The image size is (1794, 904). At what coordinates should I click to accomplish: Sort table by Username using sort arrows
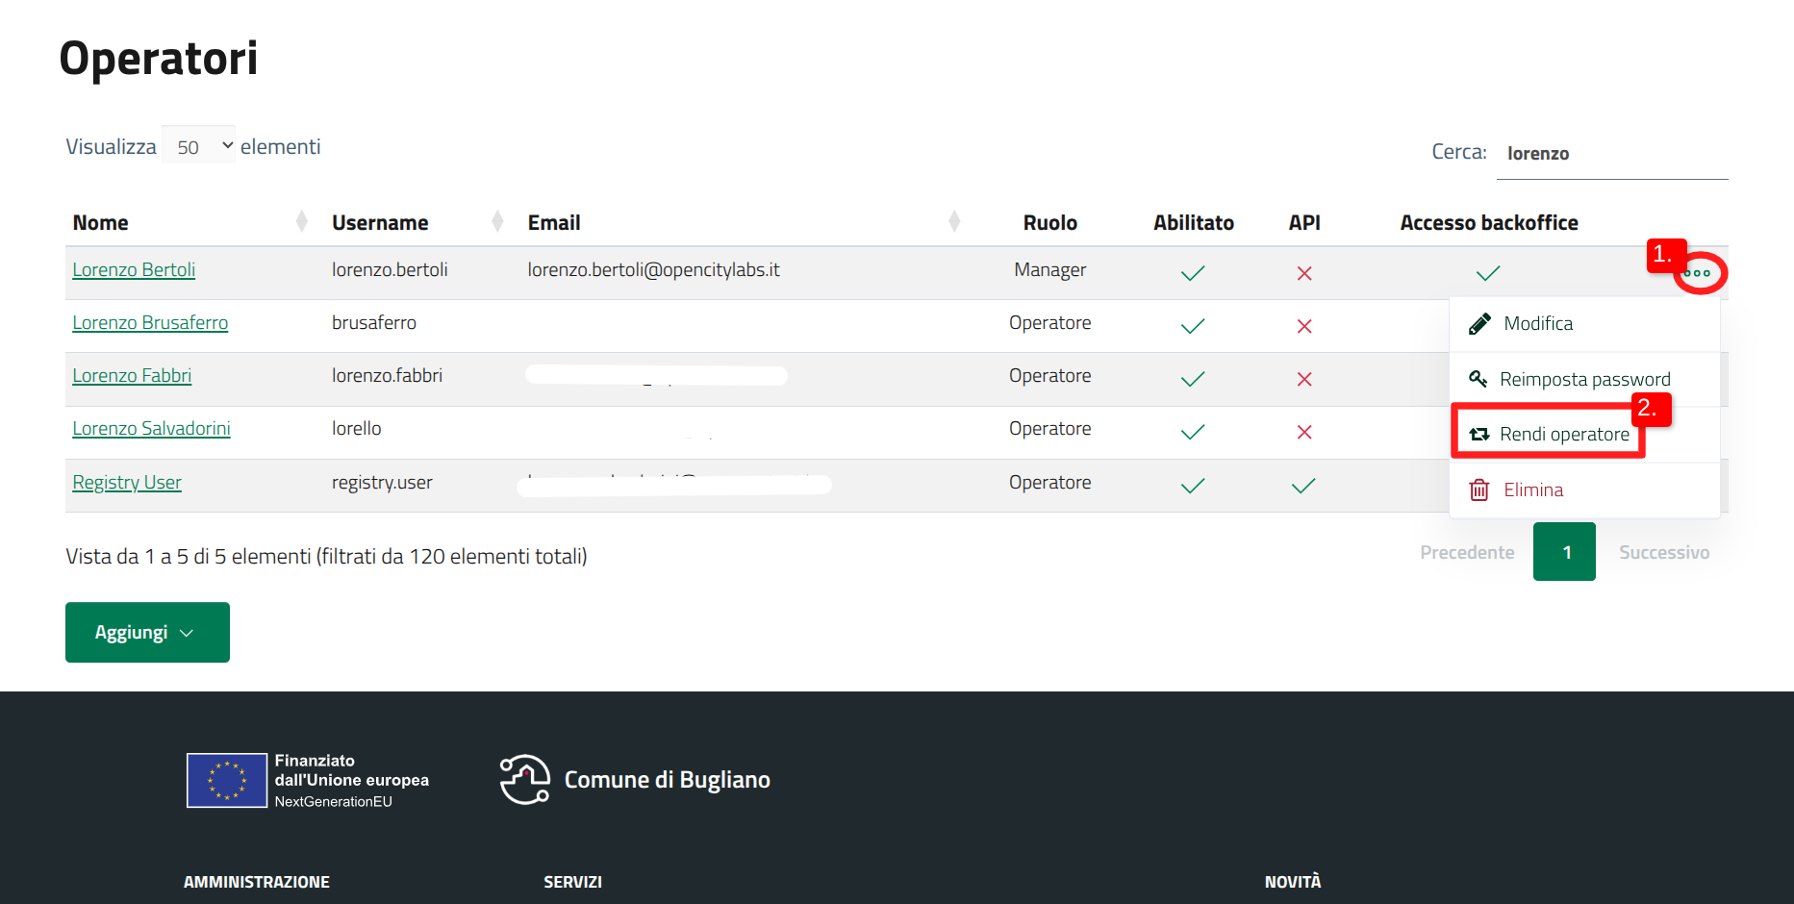(x=497, y=221)
